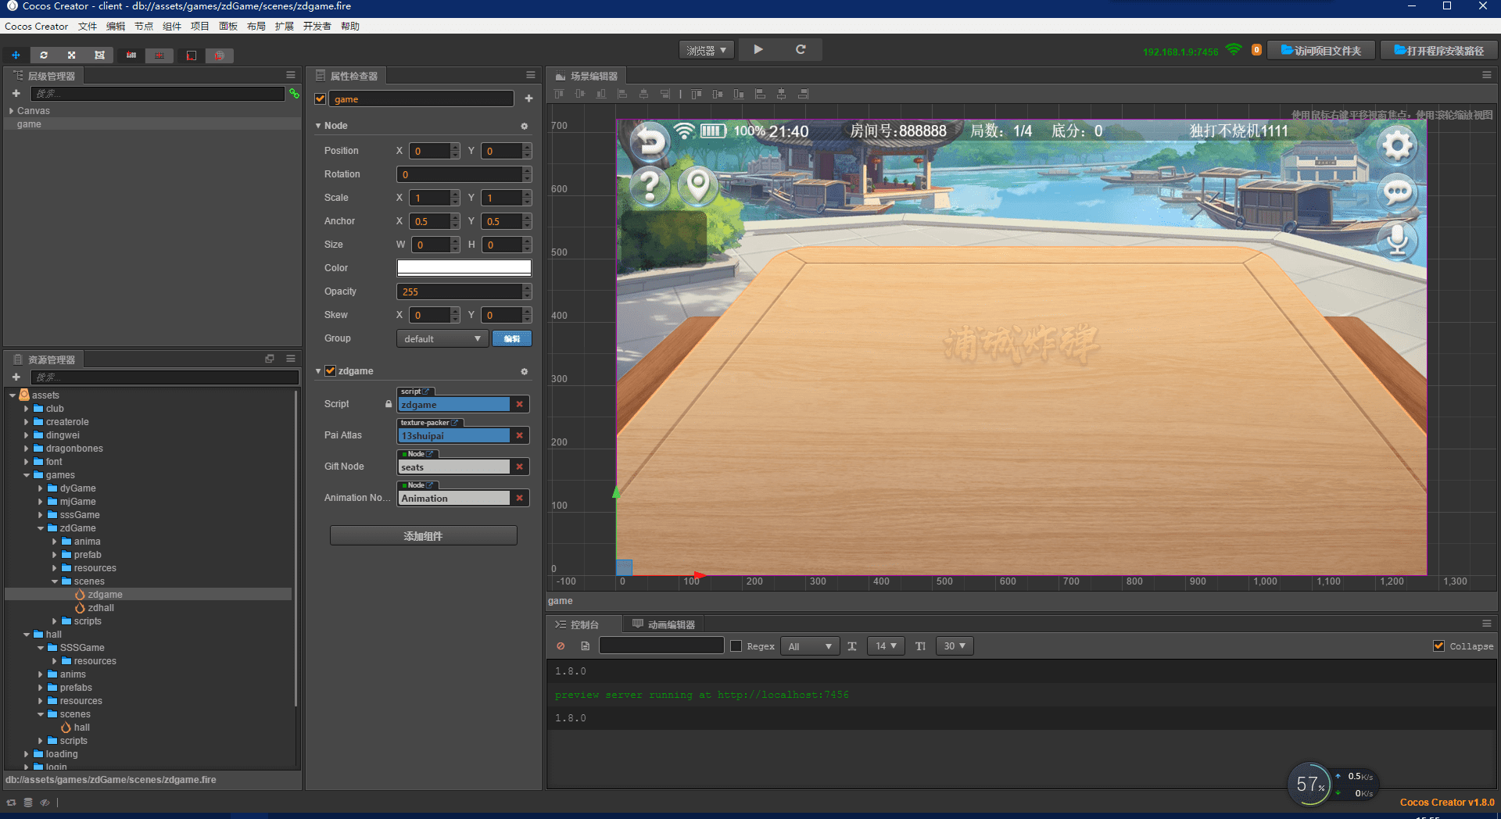Open the 开发者 menu
This screenshot has width=1501, height=819.
(317, 27)
